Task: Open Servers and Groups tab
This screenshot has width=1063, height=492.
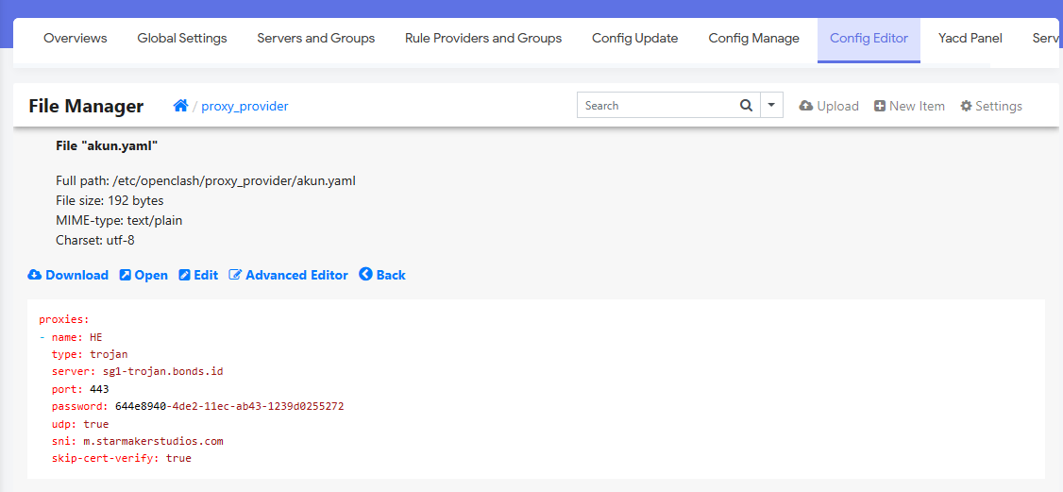Action: 316,39
